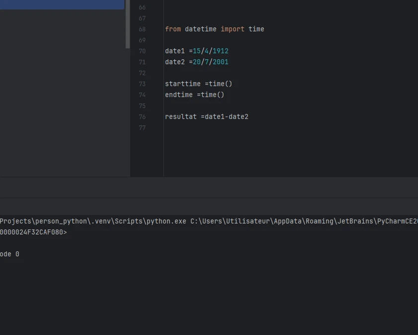Click line number 70 in the gutter

point(142,51)
